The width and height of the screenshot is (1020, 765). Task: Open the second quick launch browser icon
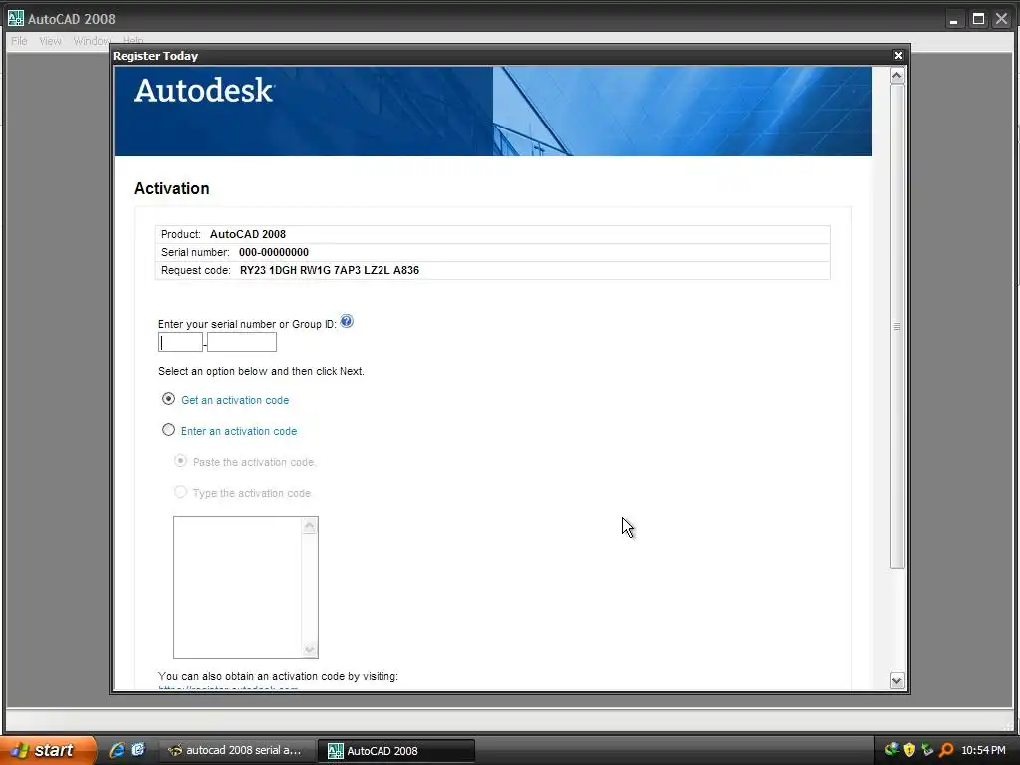pyautogui.click(x=138, y=750)
